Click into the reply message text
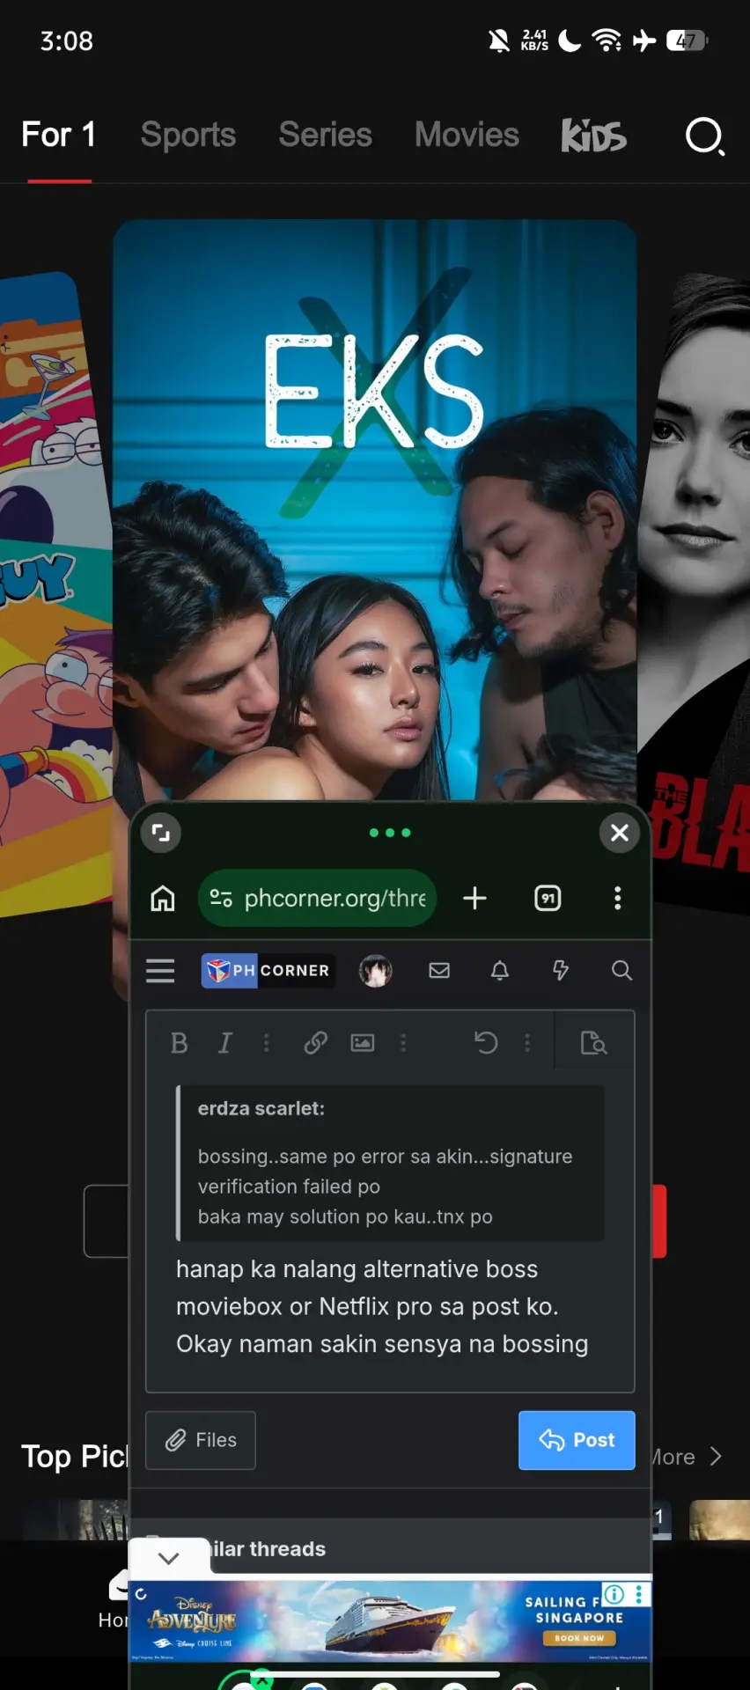The image size is (750, 1690). pyautogui.click(x=382, y=1306)
